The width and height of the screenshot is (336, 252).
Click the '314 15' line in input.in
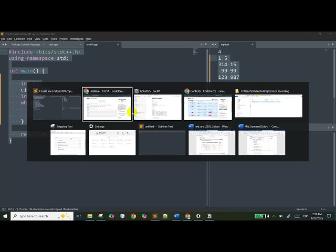coord(227,65)
